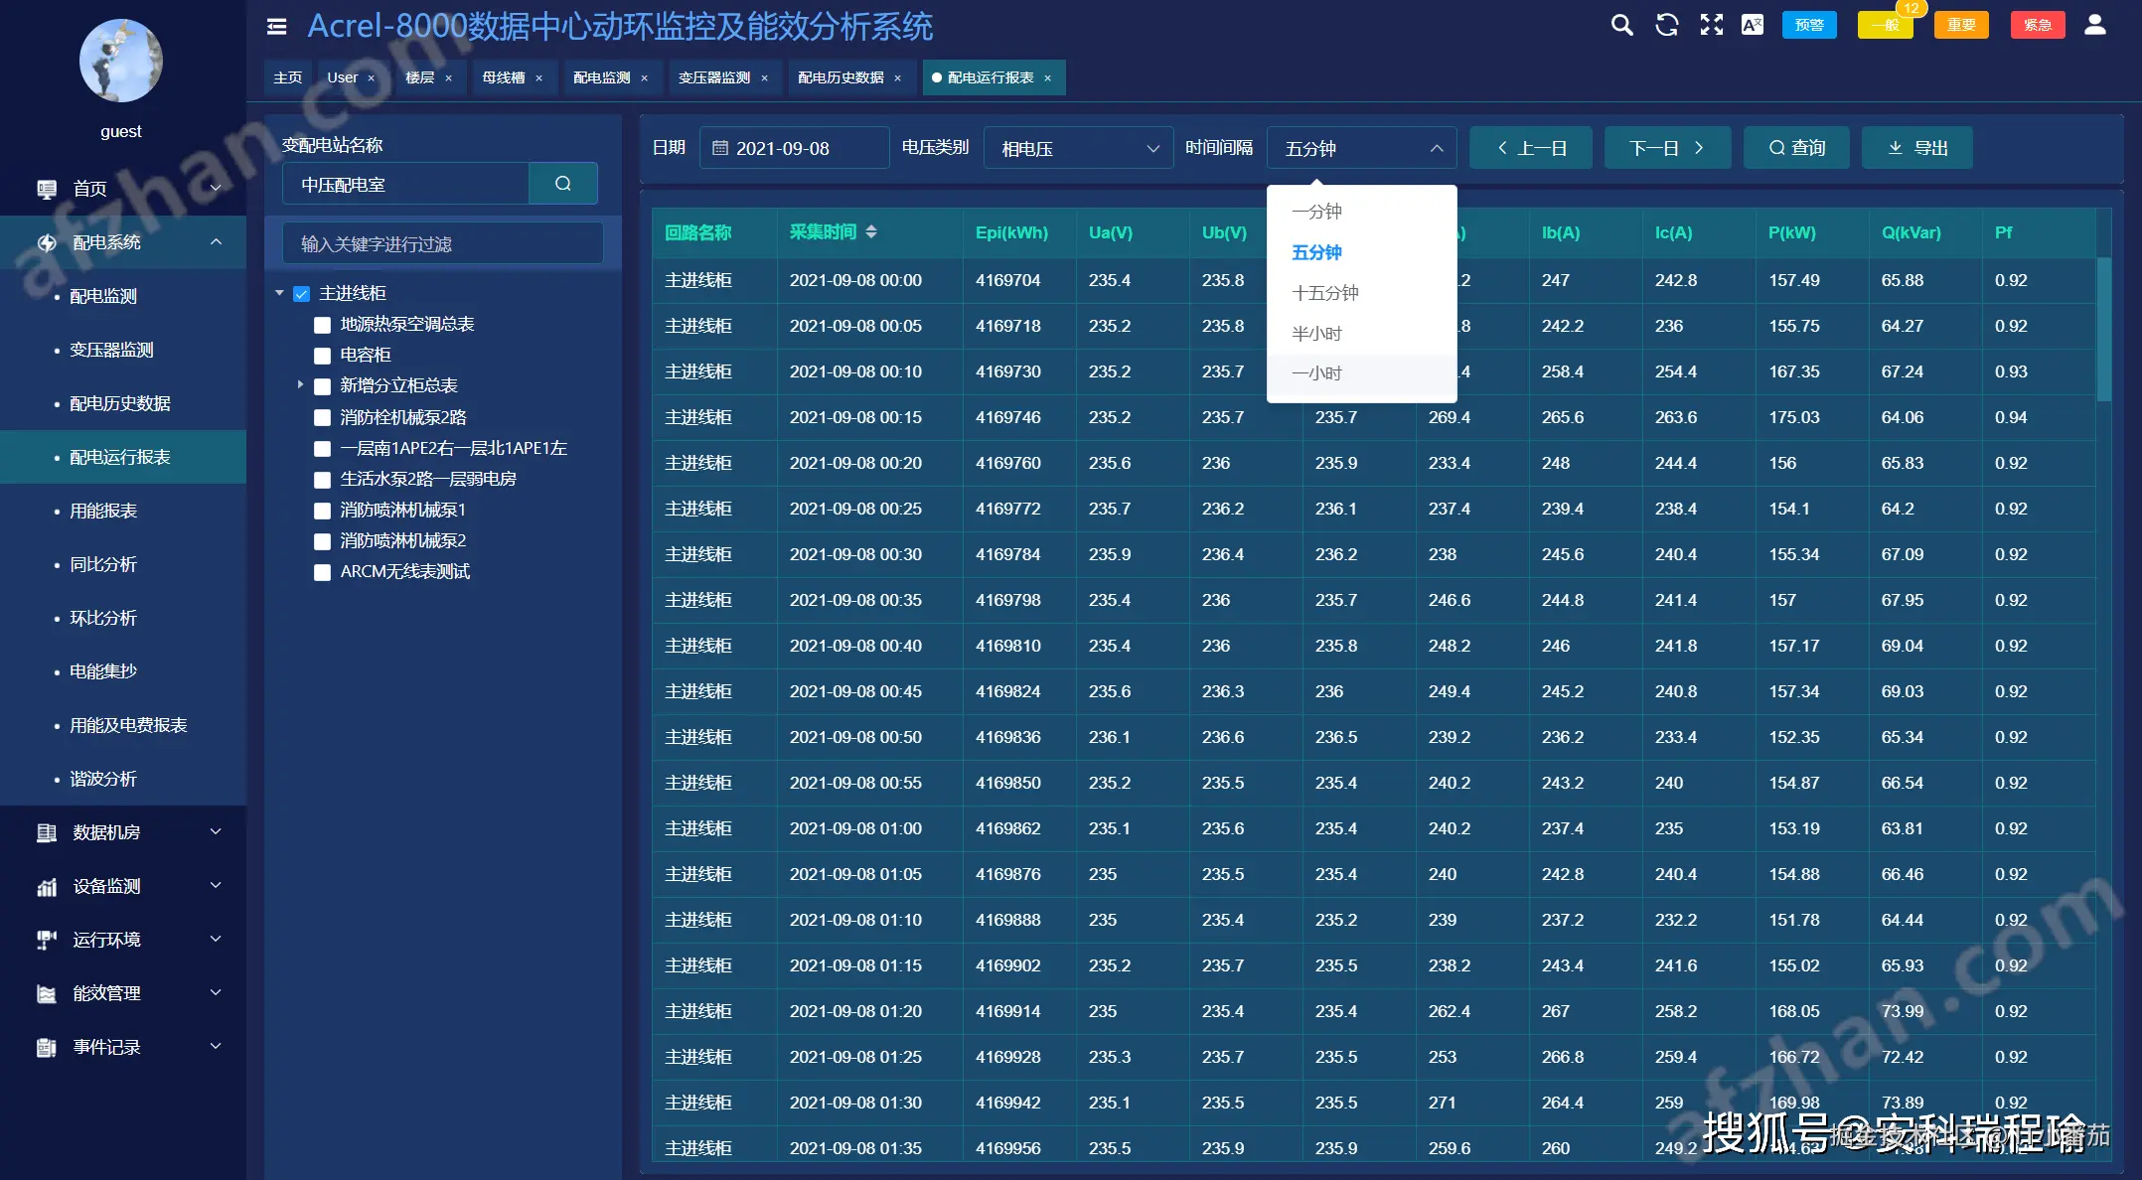Go to next day with 下一日
This screenshot has height=1180, width=2142.
(x=1667, y=148)
